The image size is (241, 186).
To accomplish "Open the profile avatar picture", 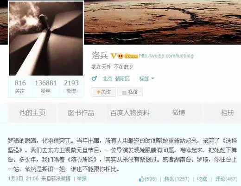I will click(x=46, y=38).
